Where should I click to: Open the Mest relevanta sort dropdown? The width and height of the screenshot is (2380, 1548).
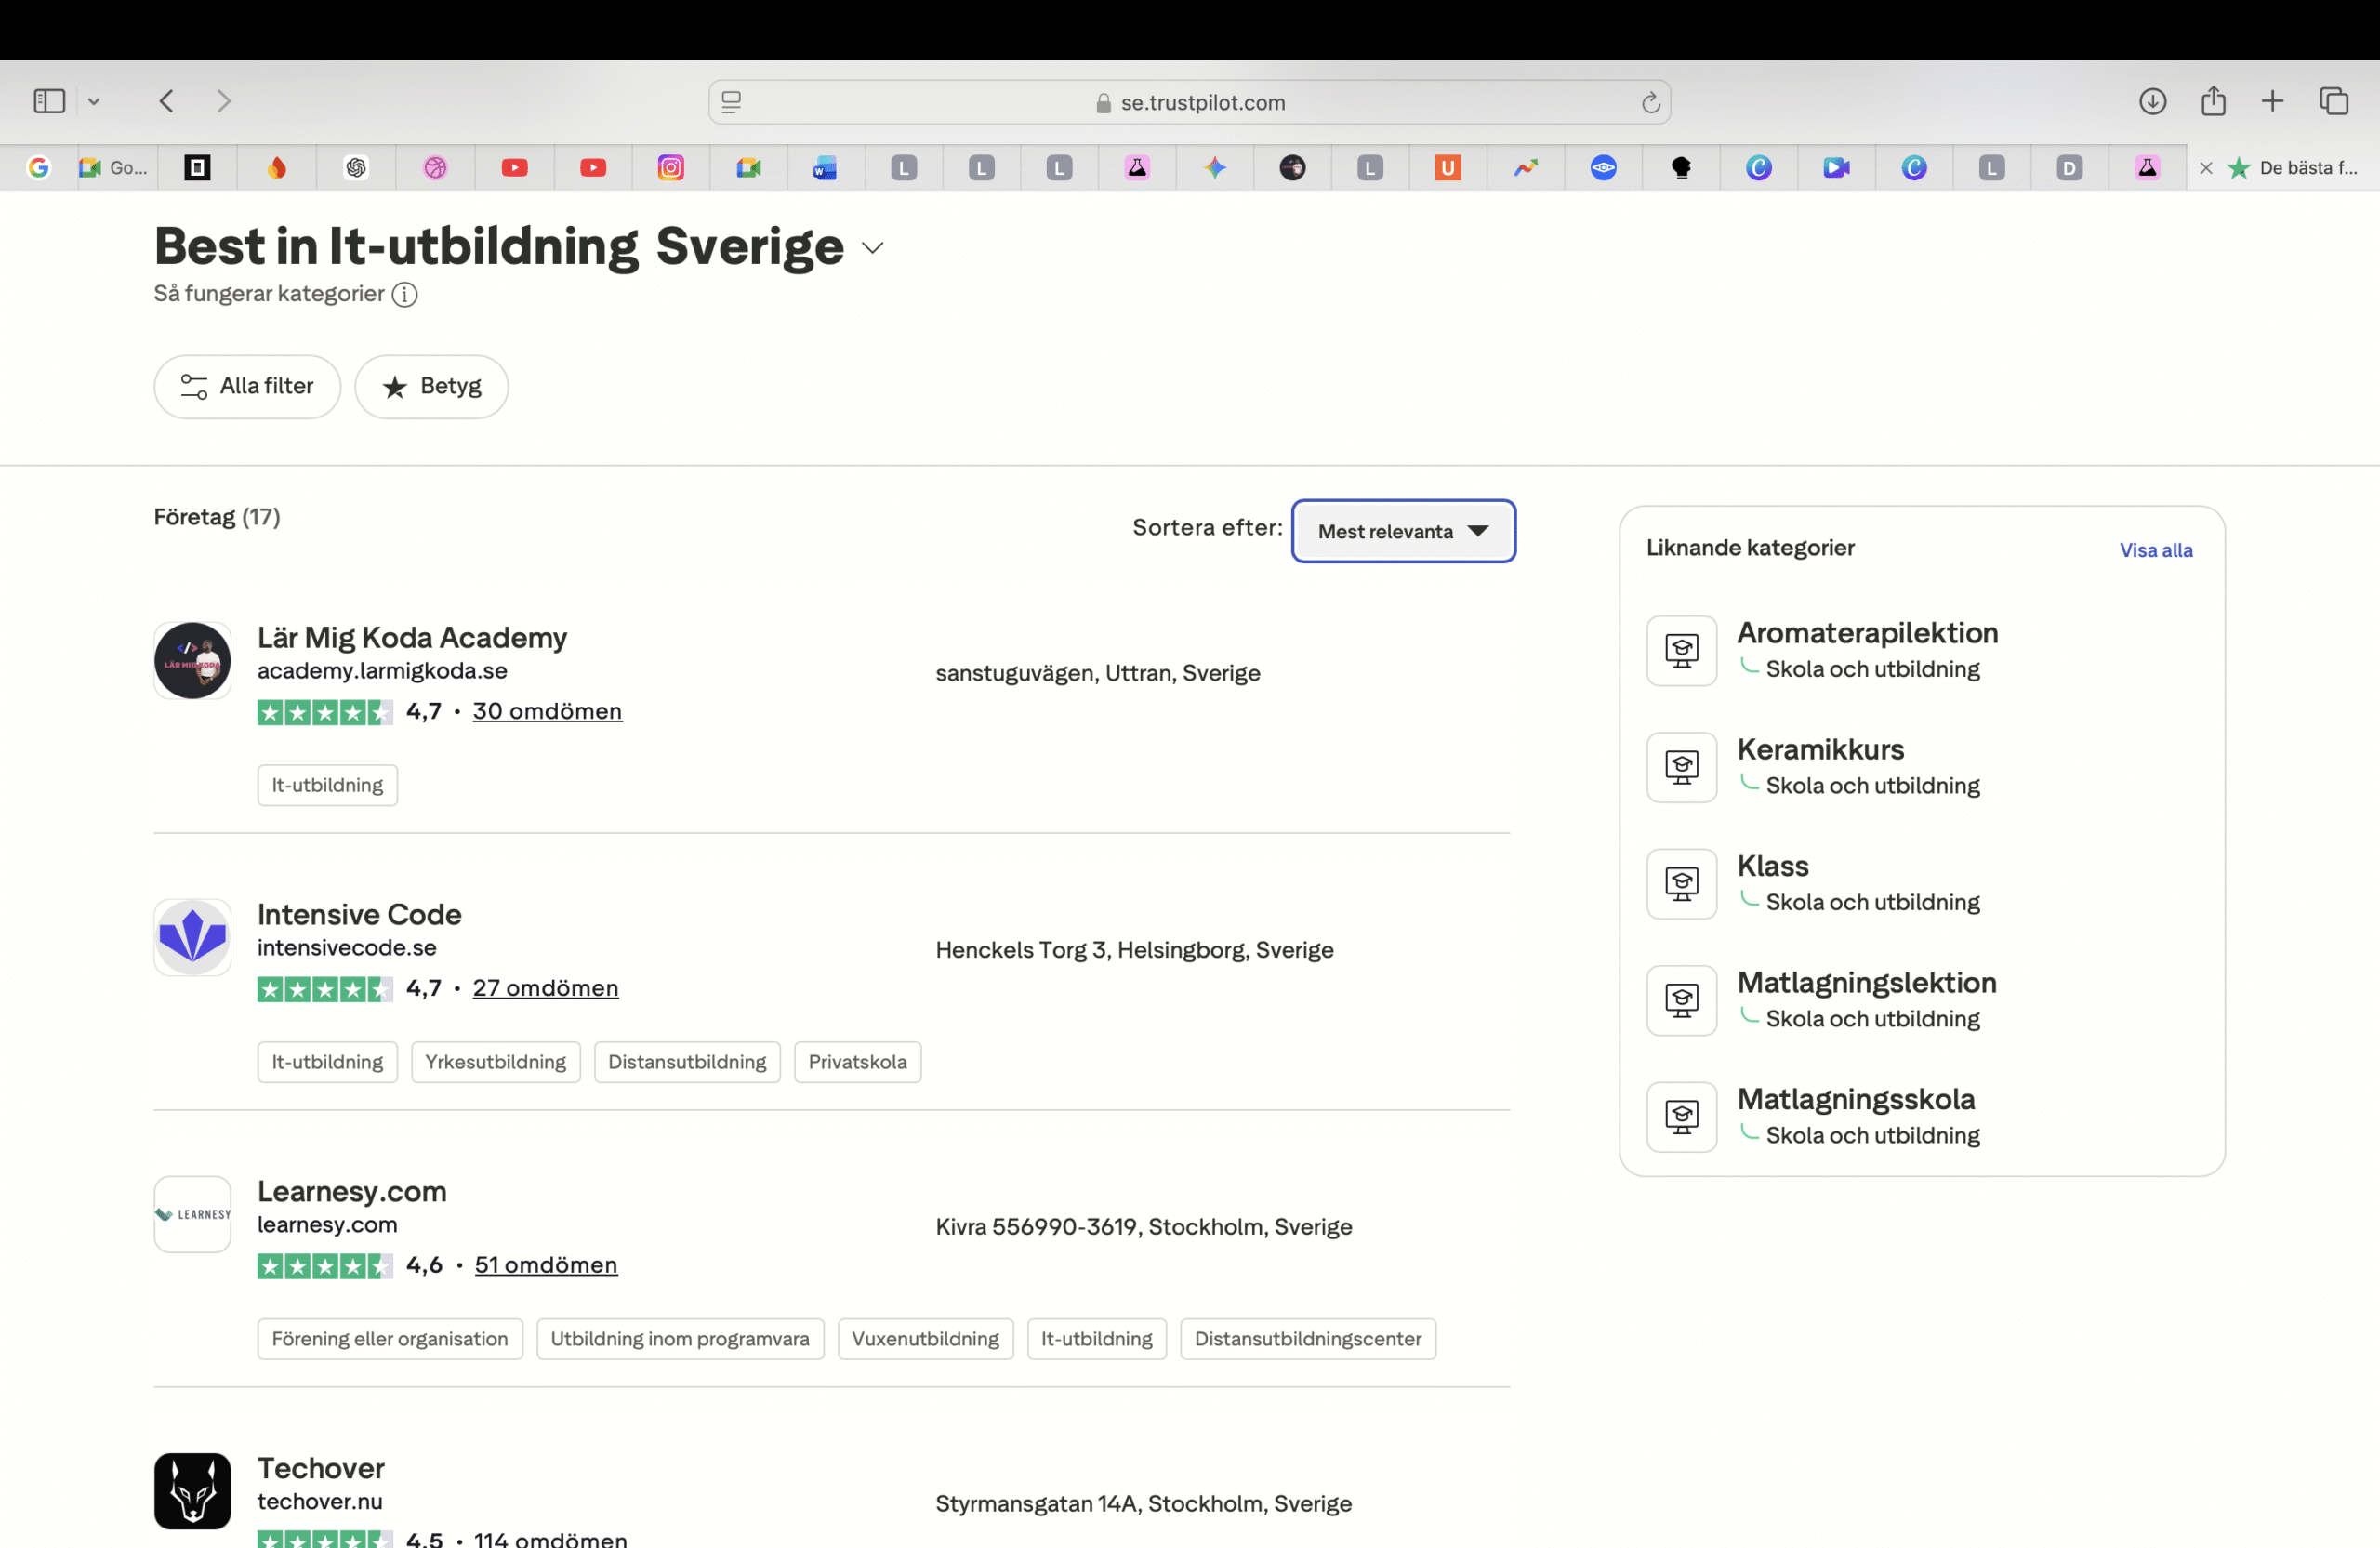pos(1403,531)
